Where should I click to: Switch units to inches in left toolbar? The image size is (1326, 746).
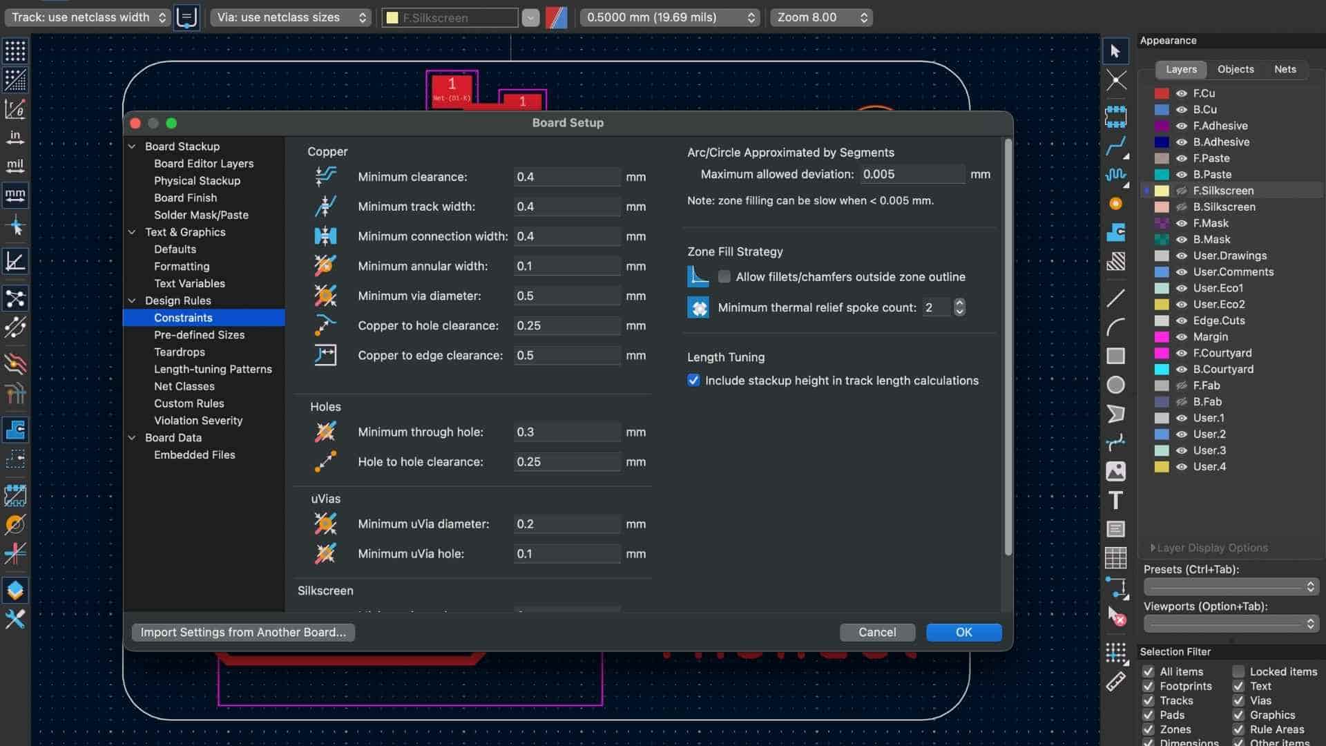click(x=15, y=137)
